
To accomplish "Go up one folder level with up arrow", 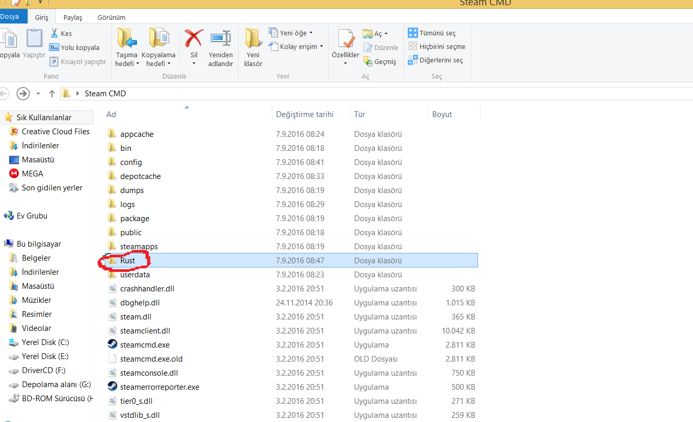I will click(52, 94).
